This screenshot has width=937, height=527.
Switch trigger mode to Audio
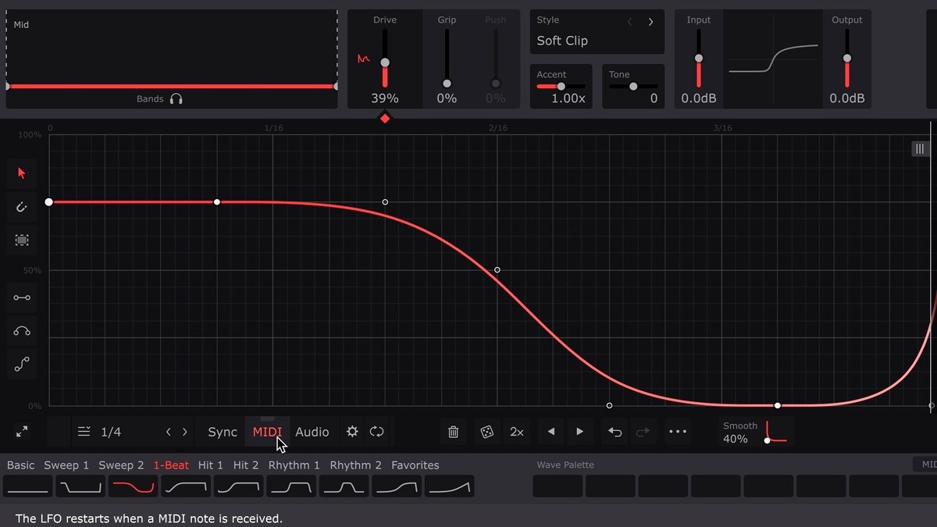pyautogui.click(x=312, y=432)
